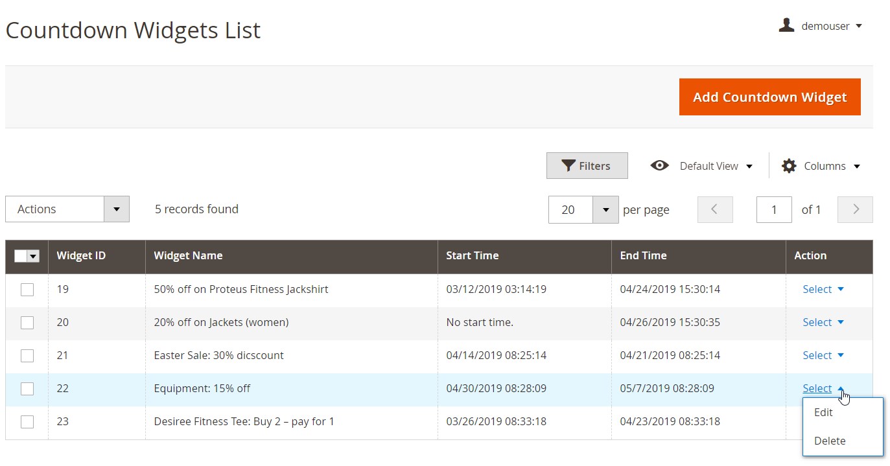The height and width of the screenshot is (466, 890).
Task: Sort by Start Time column header
Action: click(524, 256)
